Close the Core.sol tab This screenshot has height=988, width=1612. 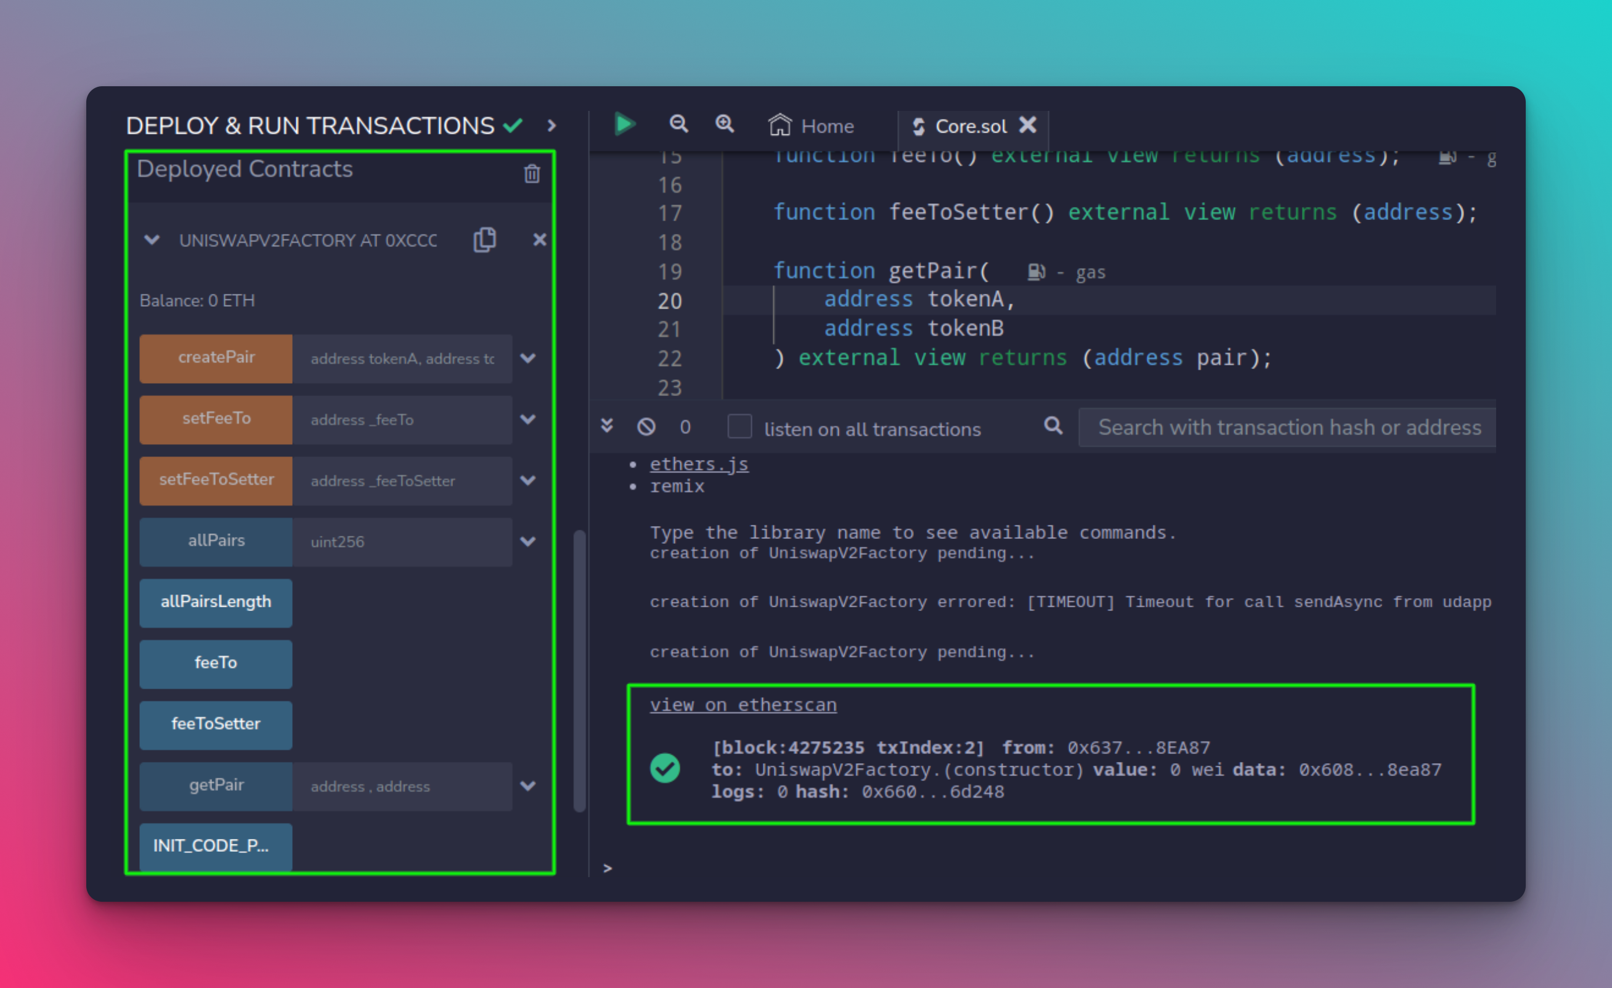(x=1028, y=125)
